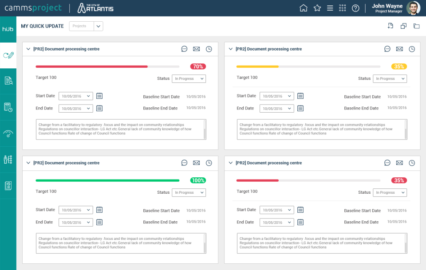Click the Help question mark icon
Viewport: 426px width, 270px height.
(x=355, y=8)
